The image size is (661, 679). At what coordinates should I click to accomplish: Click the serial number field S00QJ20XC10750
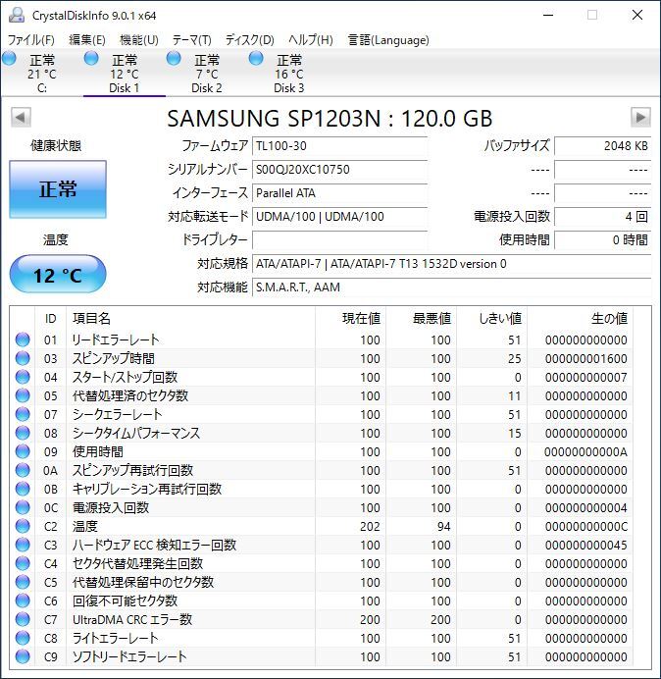(339, 170)
